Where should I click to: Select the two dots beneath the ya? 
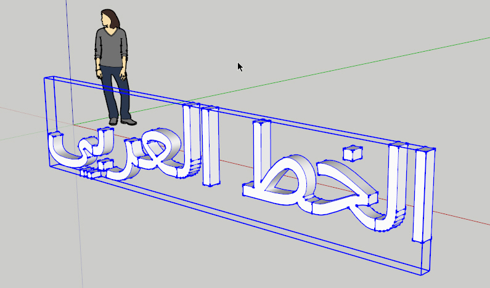pyautogui.click(x=89, y=172)
